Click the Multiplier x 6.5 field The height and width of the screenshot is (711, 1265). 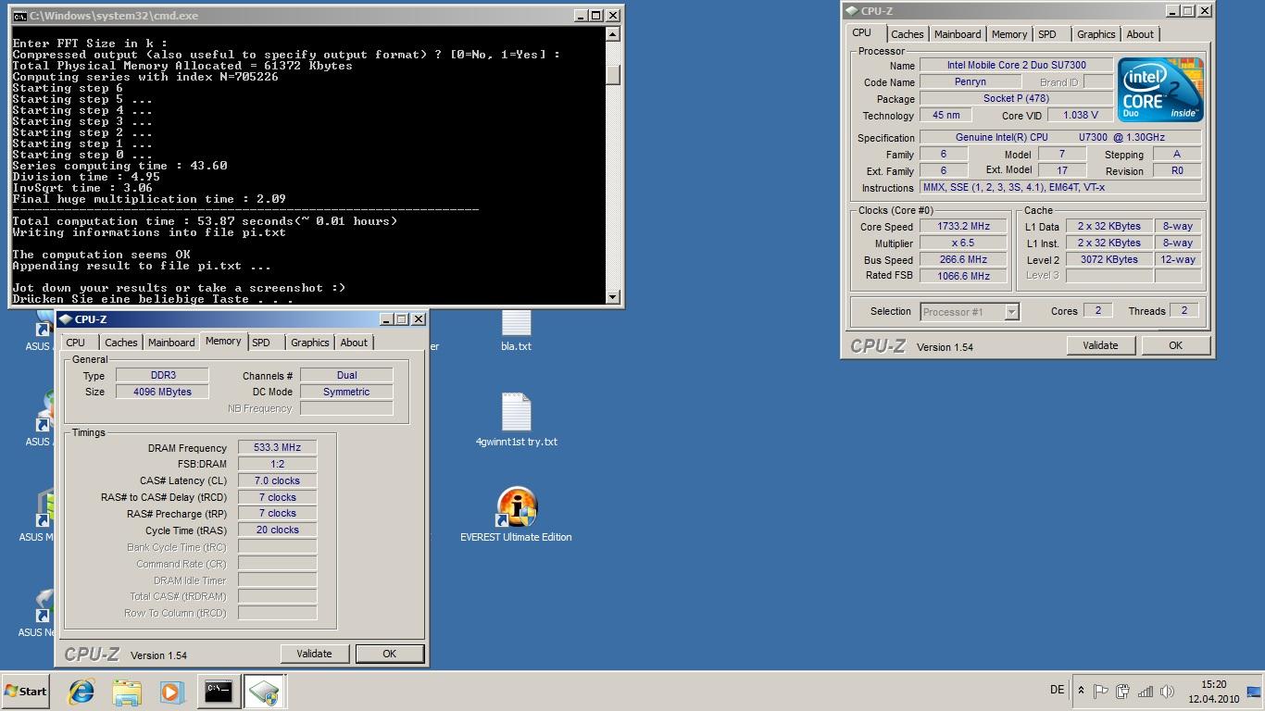point(963,243)
